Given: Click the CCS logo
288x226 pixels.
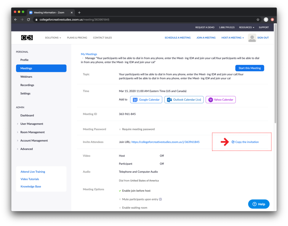Looking at the screenshot, I should point(27,38).
